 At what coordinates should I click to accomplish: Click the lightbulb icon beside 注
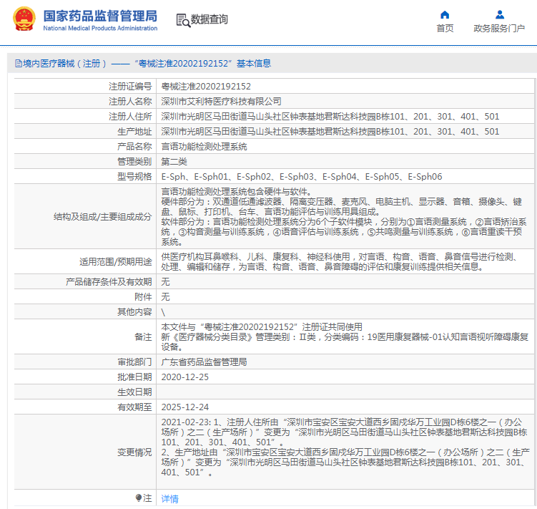point(139,498)
